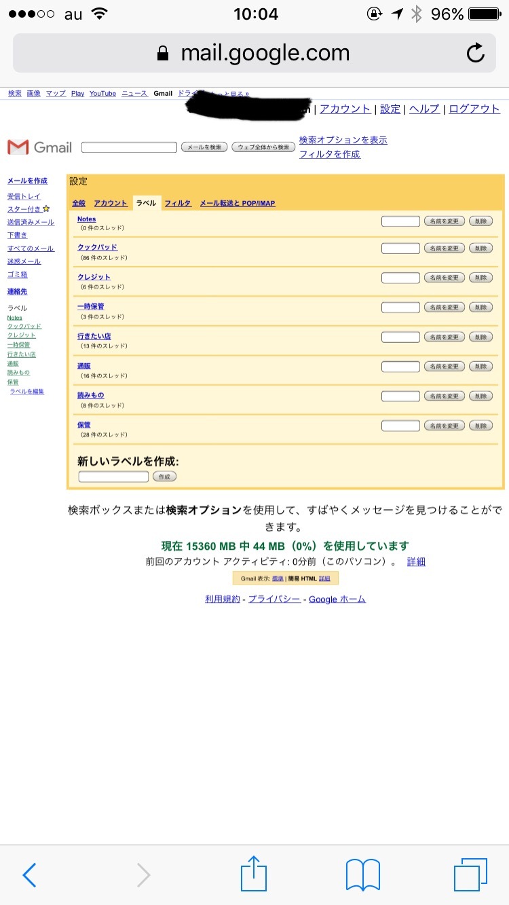Click 名前を変更 for the Notes label

[445, 221]
